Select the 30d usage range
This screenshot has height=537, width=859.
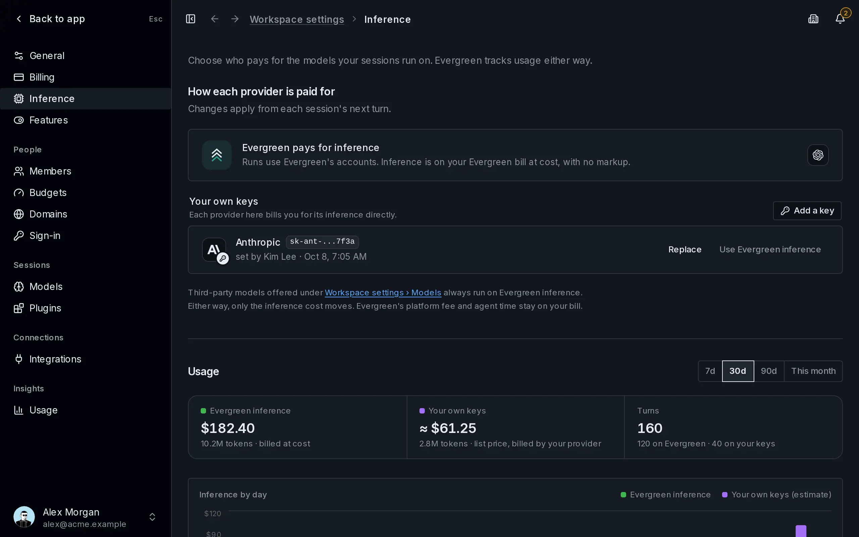pyautogui.click(x=738, y=371)
